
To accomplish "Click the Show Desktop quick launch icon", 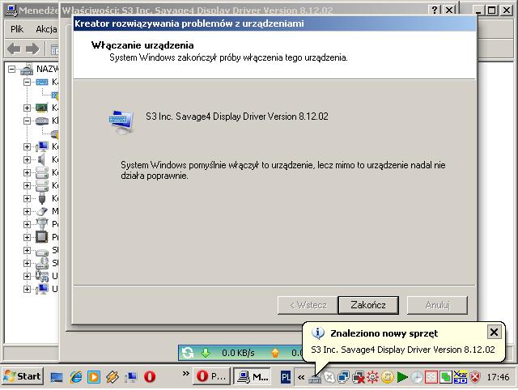I will (57, 377).
